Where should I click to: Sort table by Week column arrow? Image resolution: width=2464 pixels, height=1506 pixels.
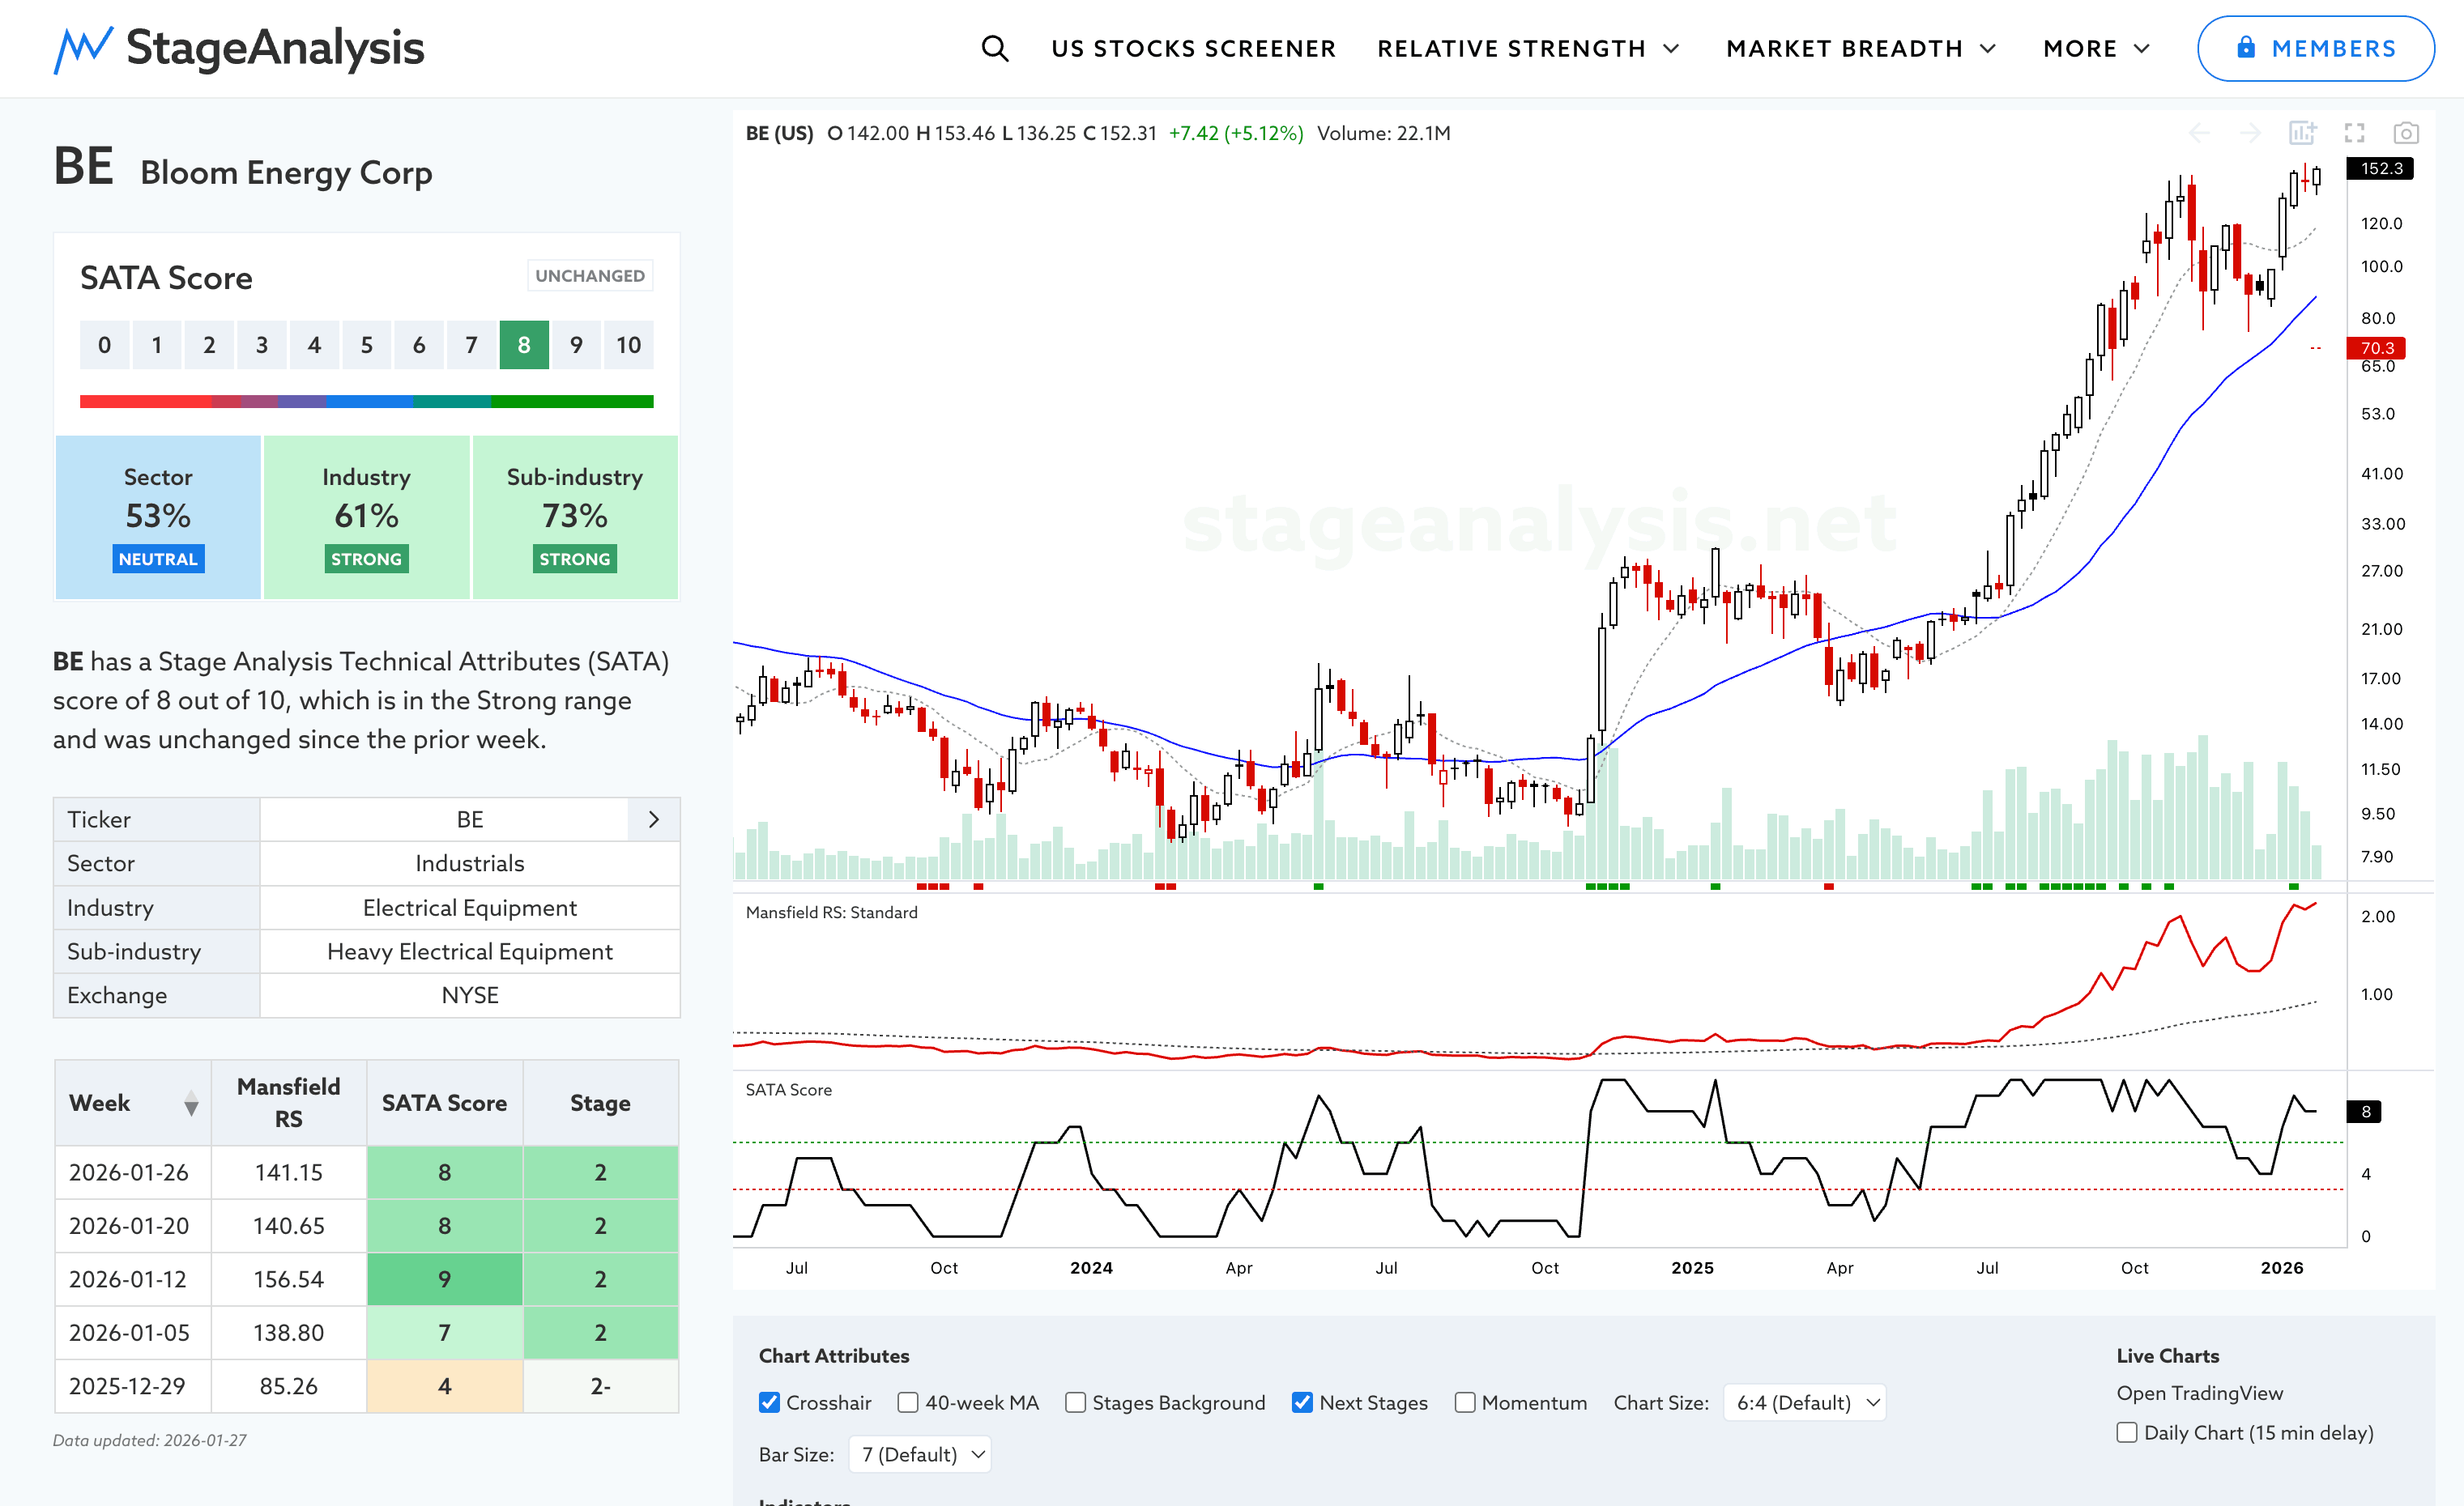(191, 1104)
